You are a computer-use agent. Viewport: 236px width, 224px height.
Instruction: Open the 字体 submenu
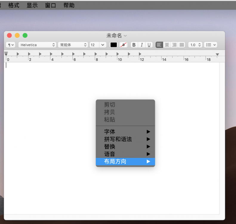tap(125, 132)
